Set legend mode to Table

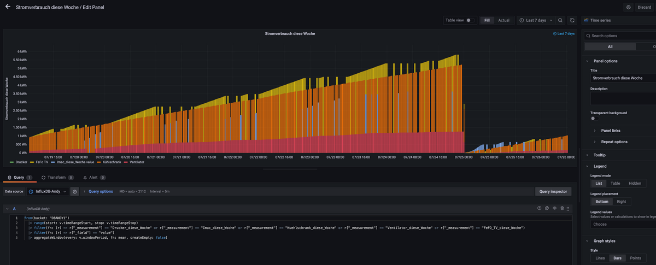tap(615, 184)
